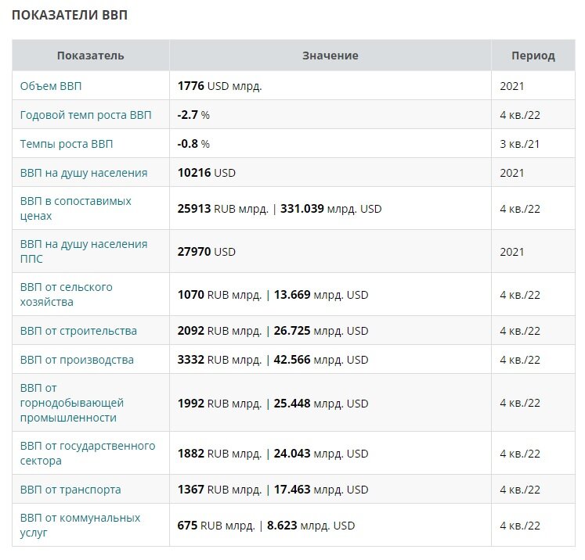Click the 1070 RUB млрд. value
This screenshot has width=585, height=560.
(220, 295)
